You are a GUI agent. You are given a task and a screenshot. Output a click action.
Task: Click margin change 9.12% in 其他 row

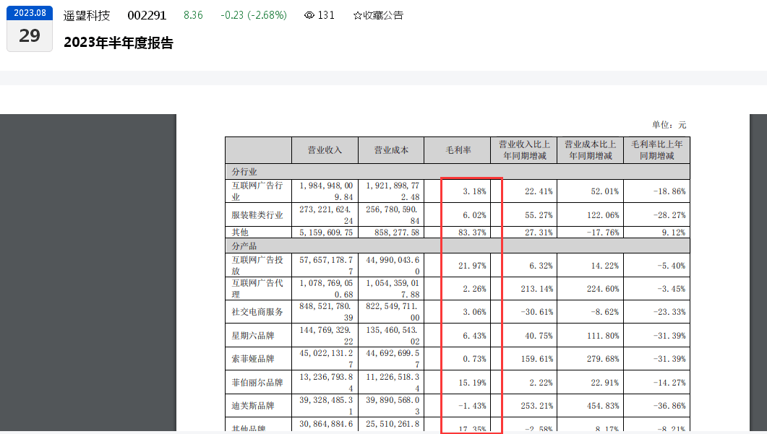pyautogui.click(x=674, y=233)
